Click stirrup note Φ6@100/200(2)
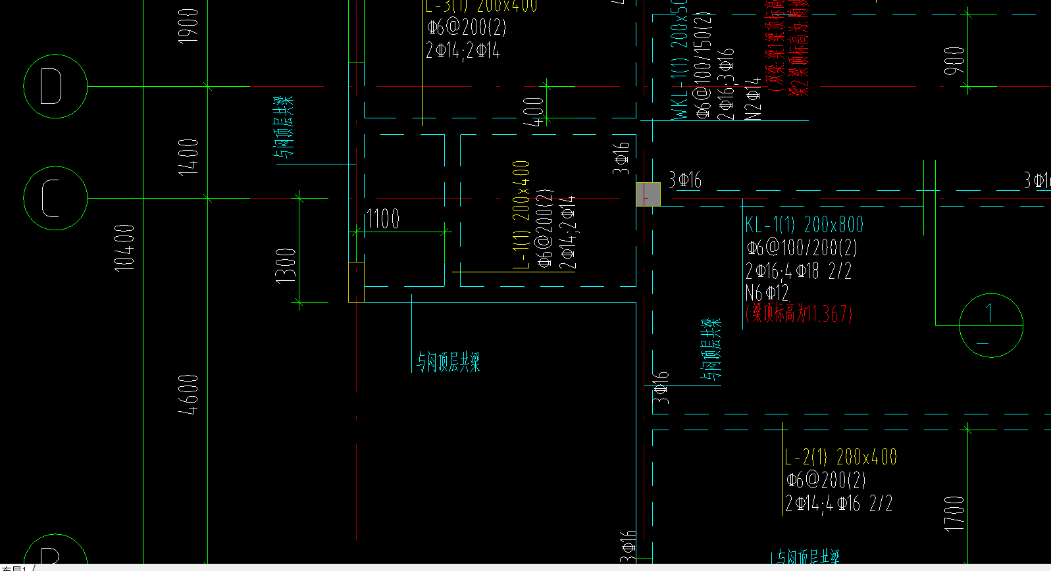The width and height of the screenshot is (1051, 571). (x=802, y=247)
